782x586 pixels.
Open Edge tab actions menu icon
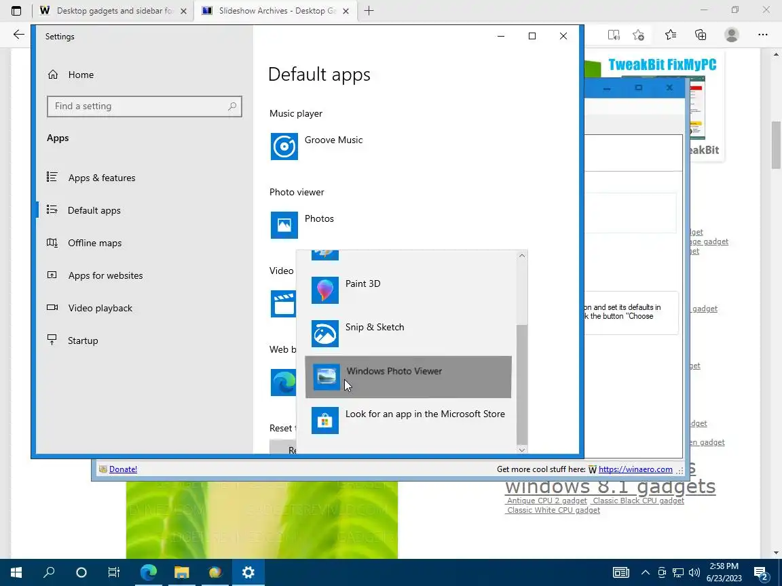(16, 10)
